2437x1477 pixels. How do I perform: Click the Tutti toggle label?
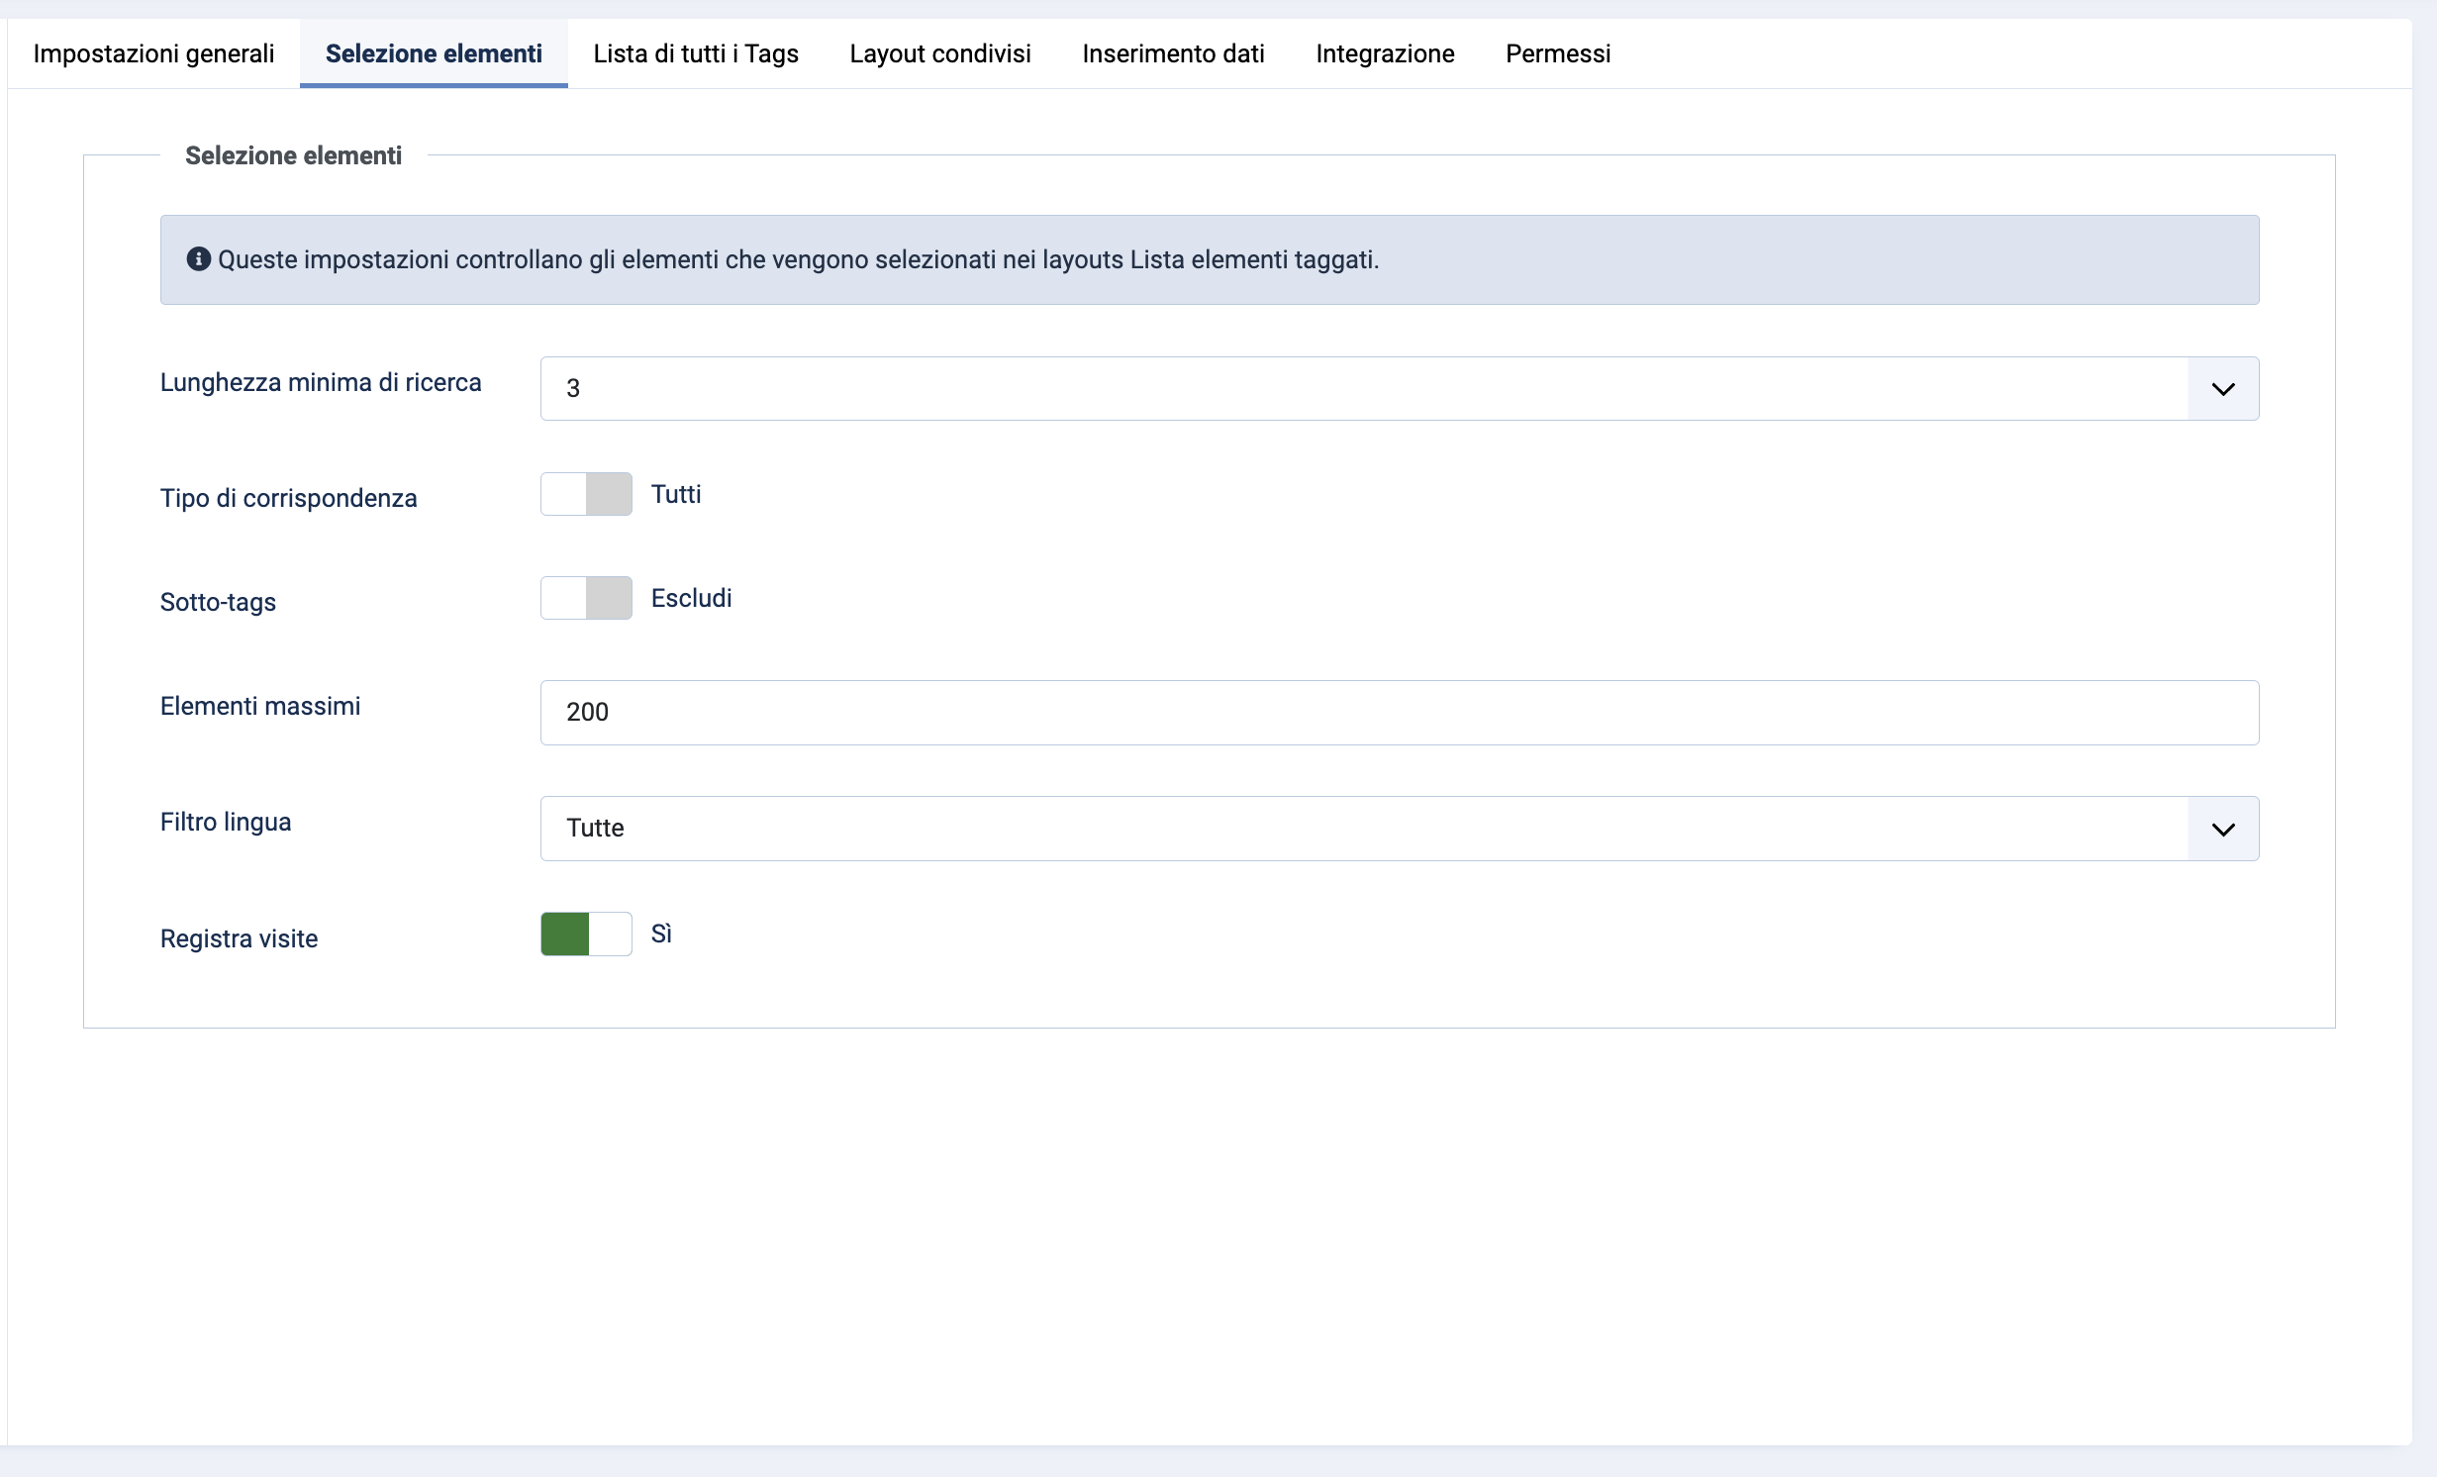(676, 494)
